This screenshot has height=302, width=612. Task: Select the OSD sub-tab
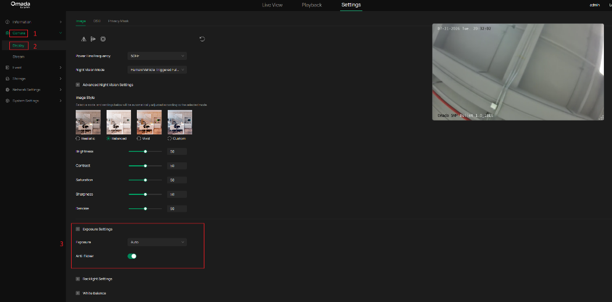point(97,21)
